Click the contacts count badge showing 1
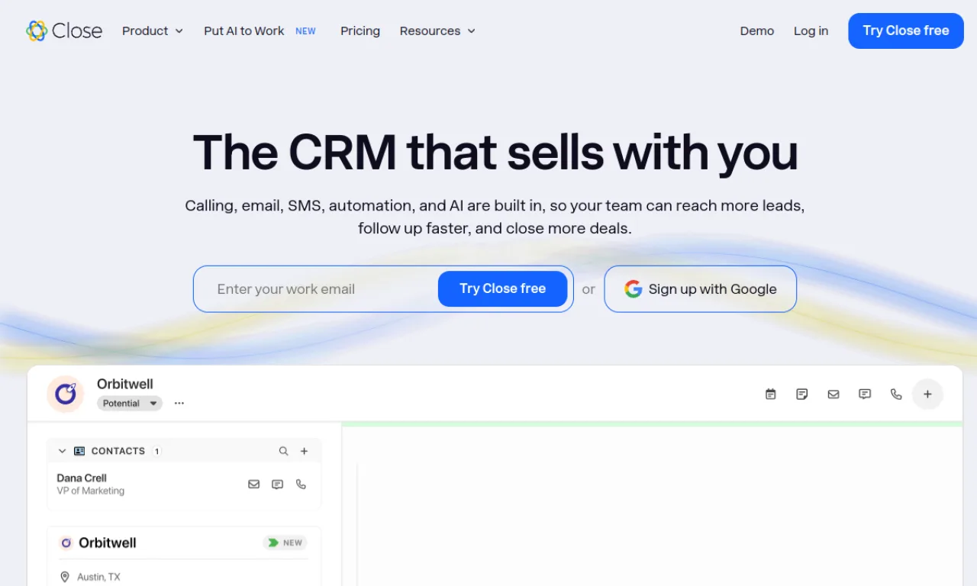 [156, 451]
